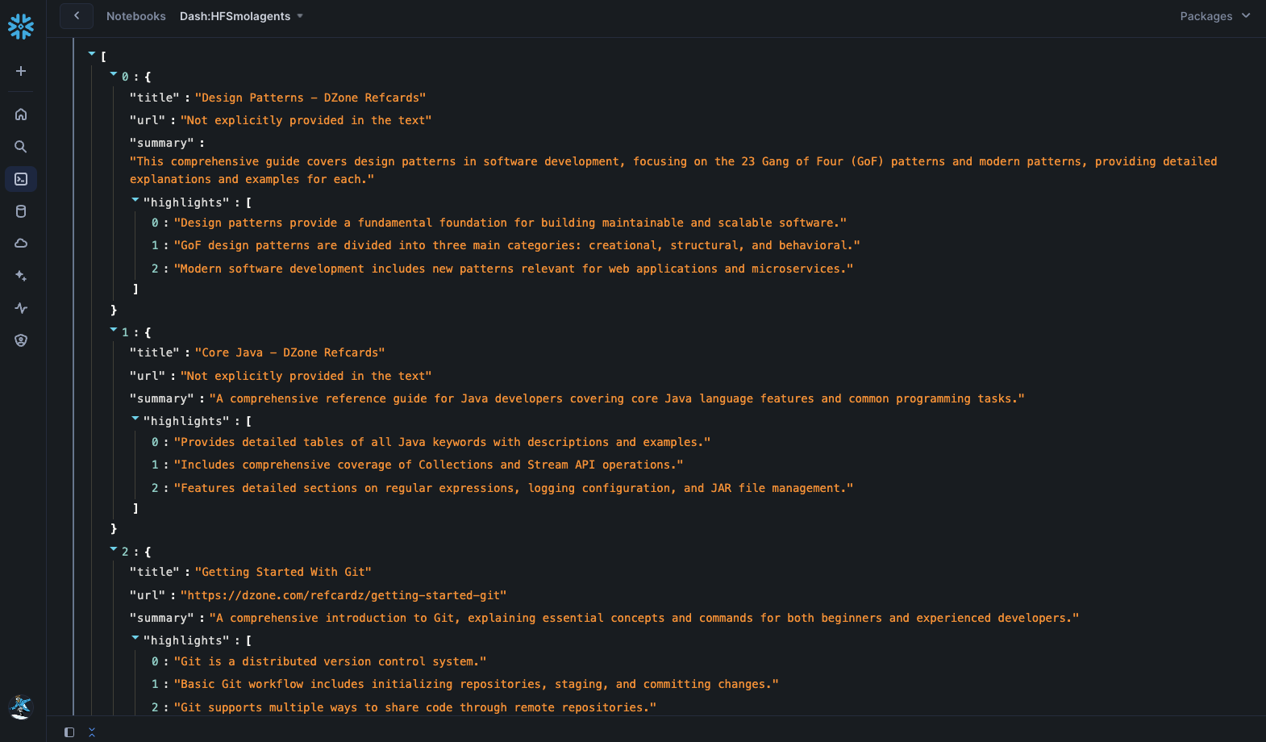
Task: Click the back arrow button
Action: (x=77, y=15)
